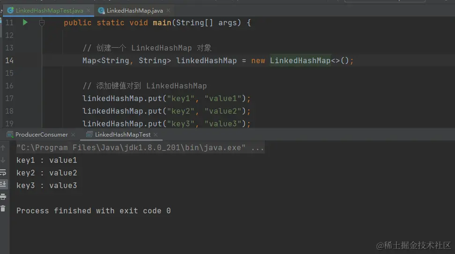Toggle scroll to end of console
The width and height of the screenshot is (455, 254).
pos(3,184)
